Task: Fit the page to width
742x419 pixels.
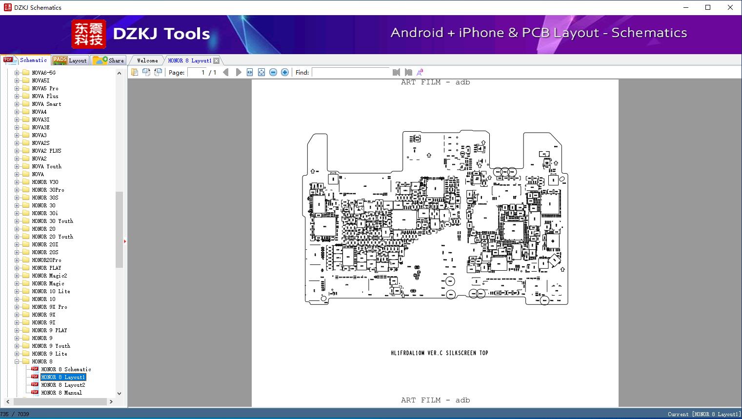Action: 250,72
